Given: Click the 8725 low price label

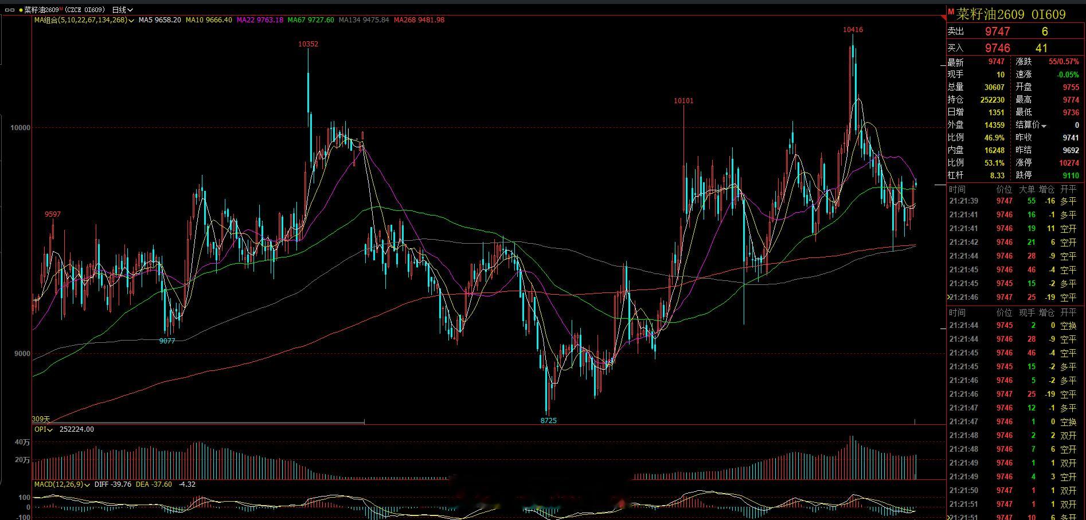Looking at the screenshot, I should tap(549, 421).
